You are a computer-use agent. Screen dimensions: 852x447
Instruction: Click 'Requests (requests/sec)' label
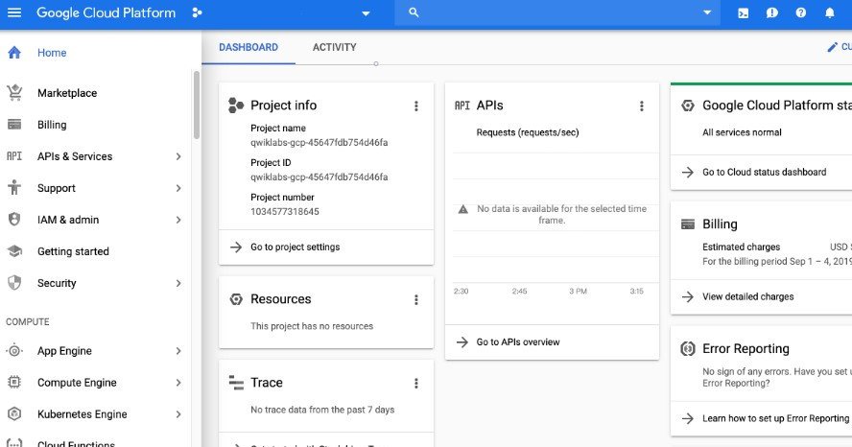coord(528,132)
